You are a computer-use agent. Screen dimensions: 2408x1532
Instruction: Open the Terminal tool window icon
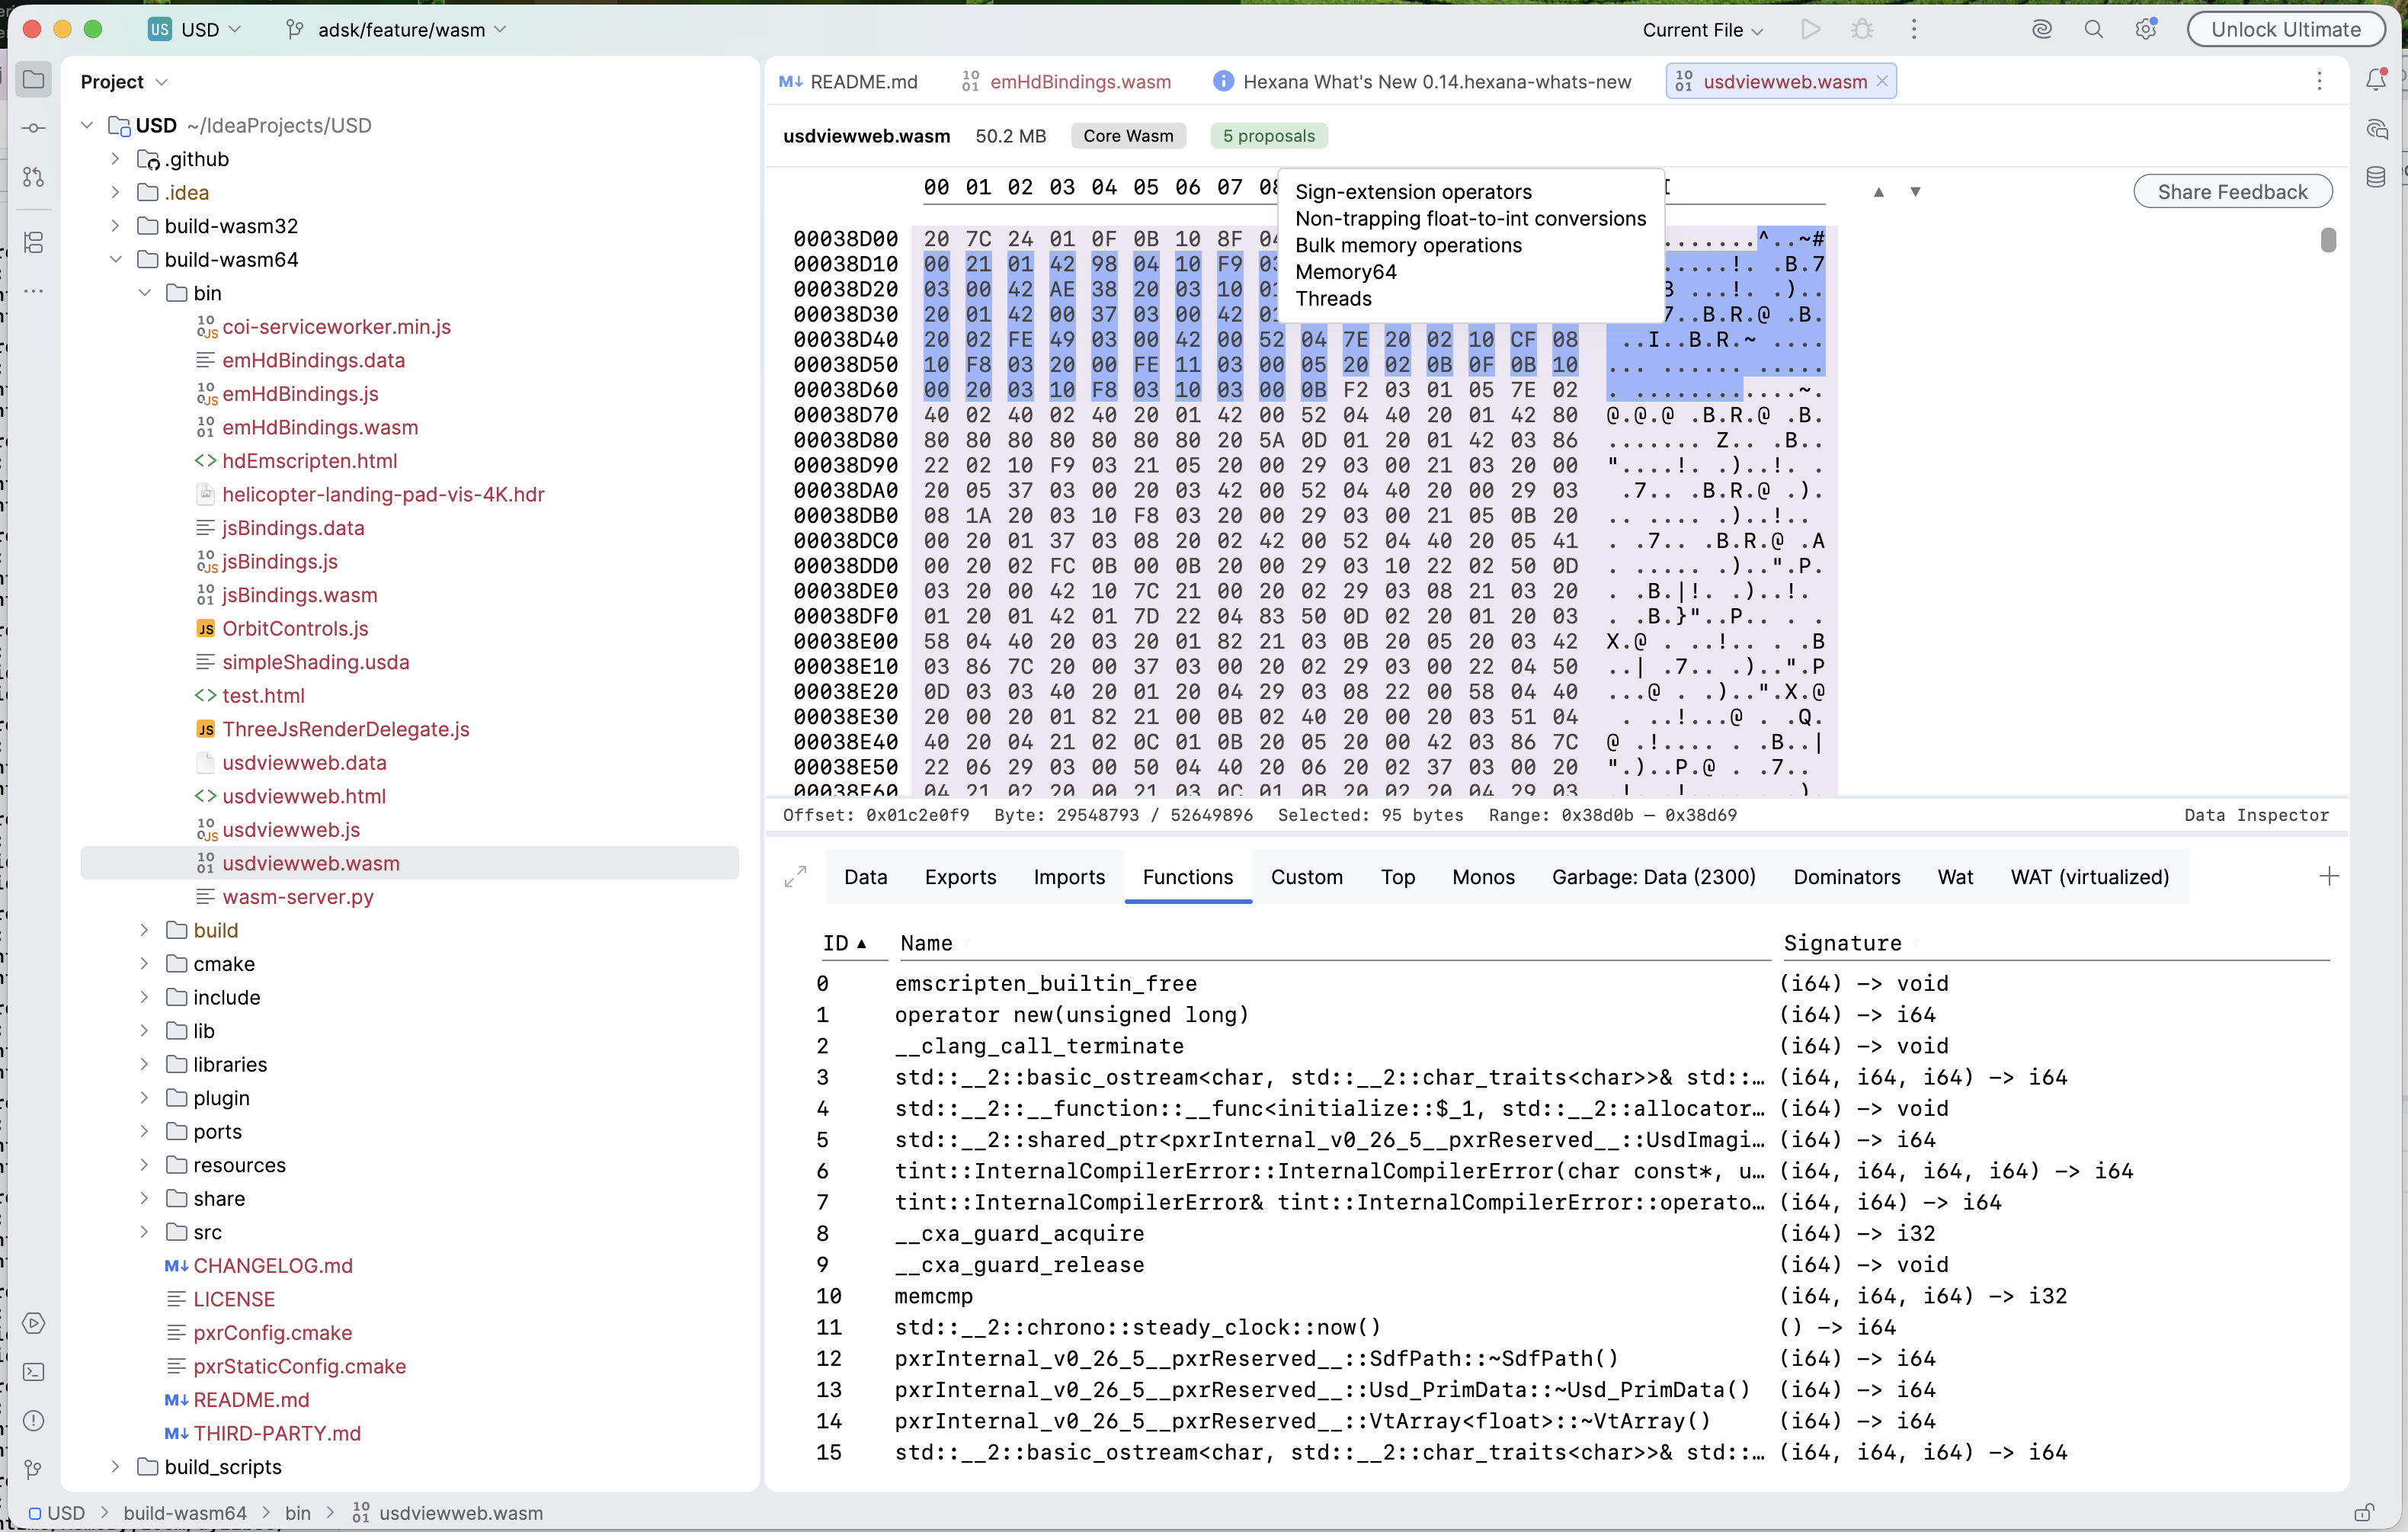coord(33,1372)
